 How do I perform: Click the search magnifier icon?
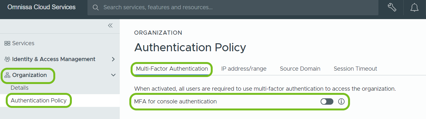coord(95,7)
